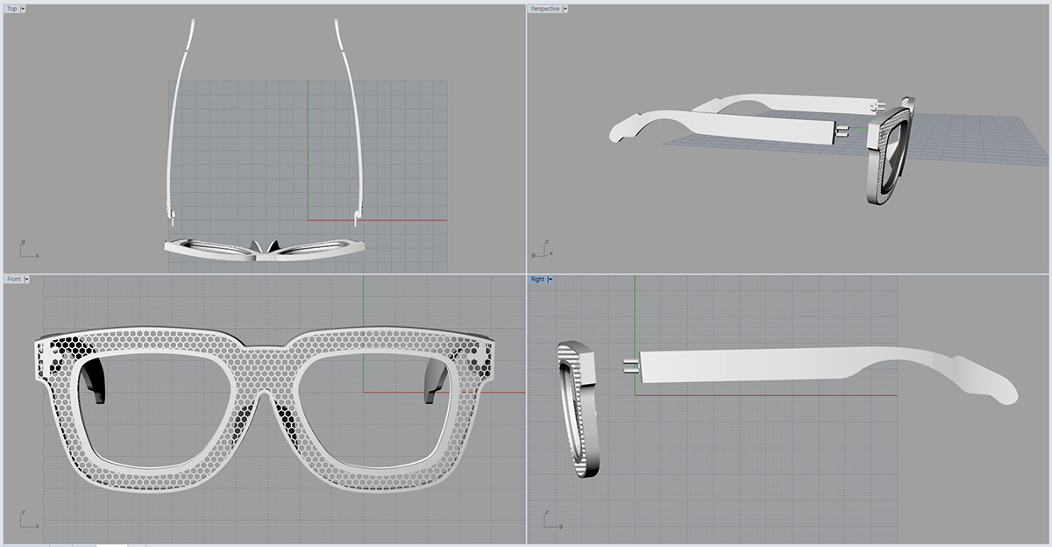Open the Top viewport dropdown arrow
Screen dimensions: 1052x547
[x=23, y=9]
